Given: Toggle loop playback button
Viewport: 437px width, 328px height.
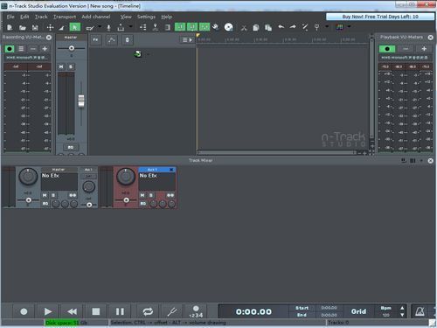Looking at the screenshot, I should click(148, 311).
